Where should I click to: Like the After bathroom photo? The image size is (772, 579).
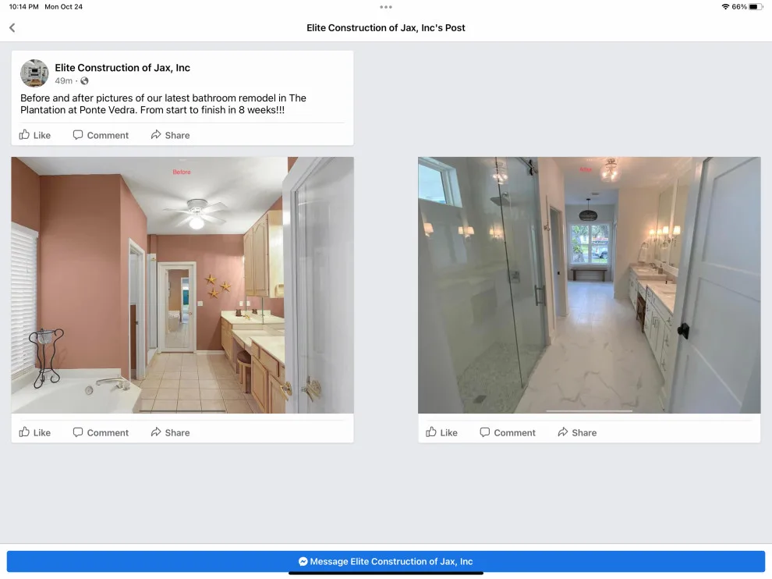click(x=441, y=432)
